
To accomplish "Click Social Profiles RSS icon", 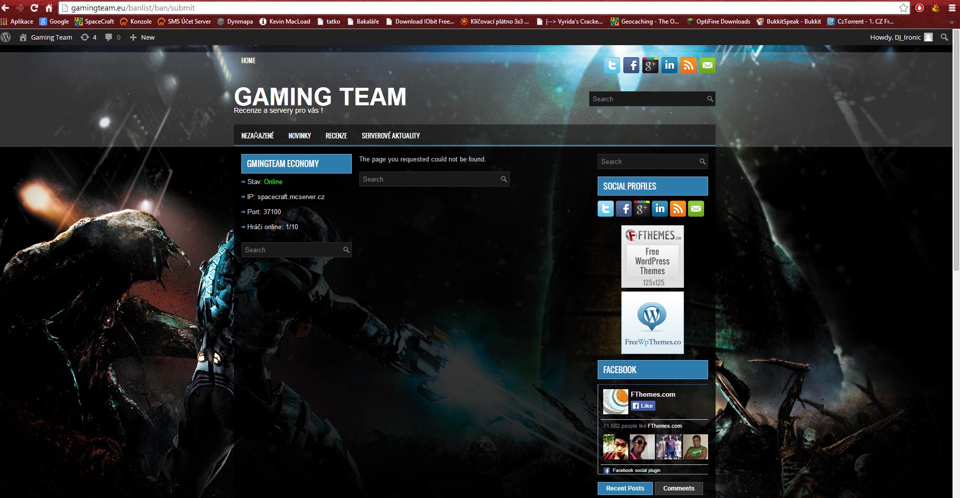I will click(x=678, y=209).
